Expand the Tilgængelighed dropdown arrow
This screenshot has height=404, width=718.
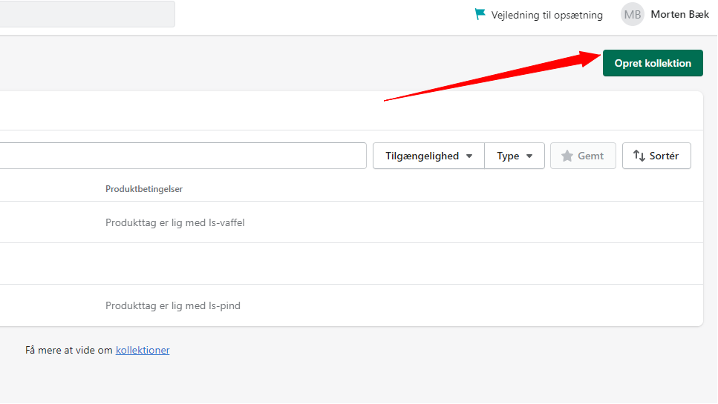coord(469,156)
